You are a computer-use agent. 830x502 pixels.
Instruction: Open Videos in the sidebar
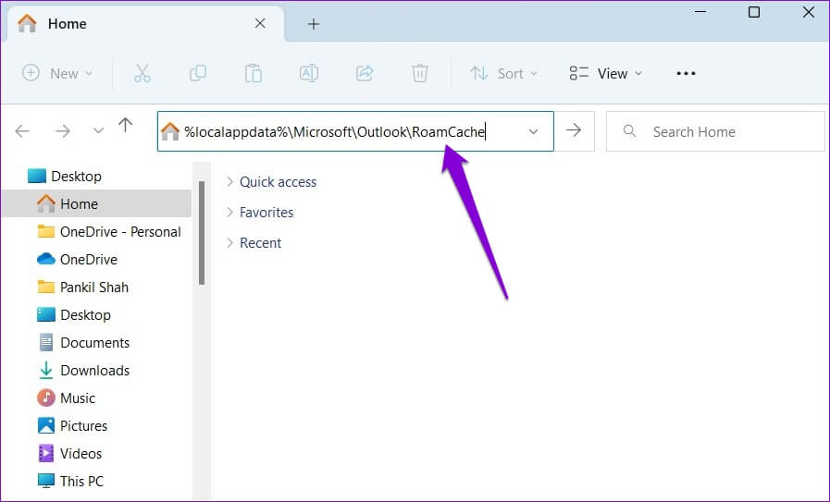[x=69, y=453]
